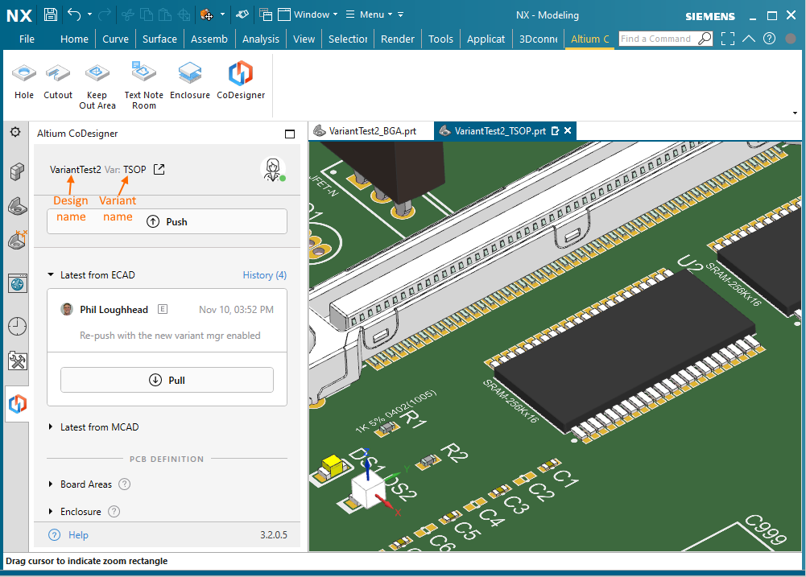Expand the Board Areas section
This screenshot has height=577, width=806.
[x=51, y=484]
